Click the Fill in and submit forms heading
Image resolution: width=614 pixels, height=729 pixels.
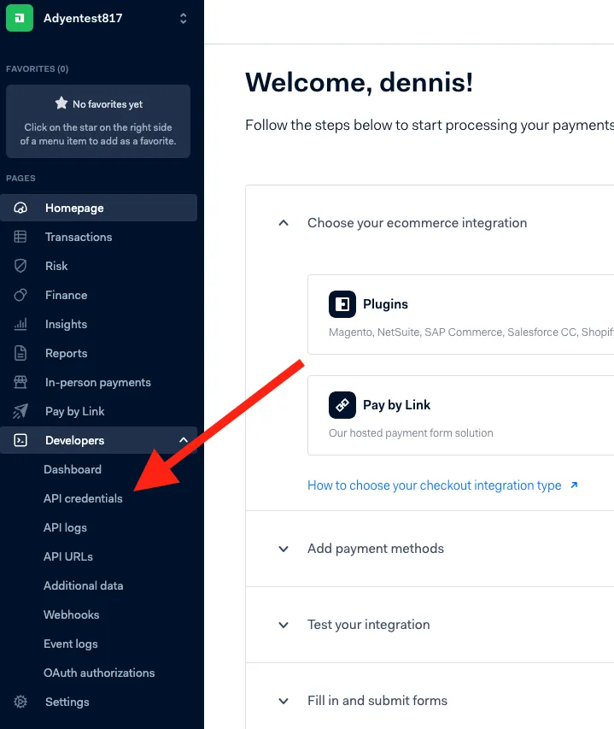tap(377, 701)
